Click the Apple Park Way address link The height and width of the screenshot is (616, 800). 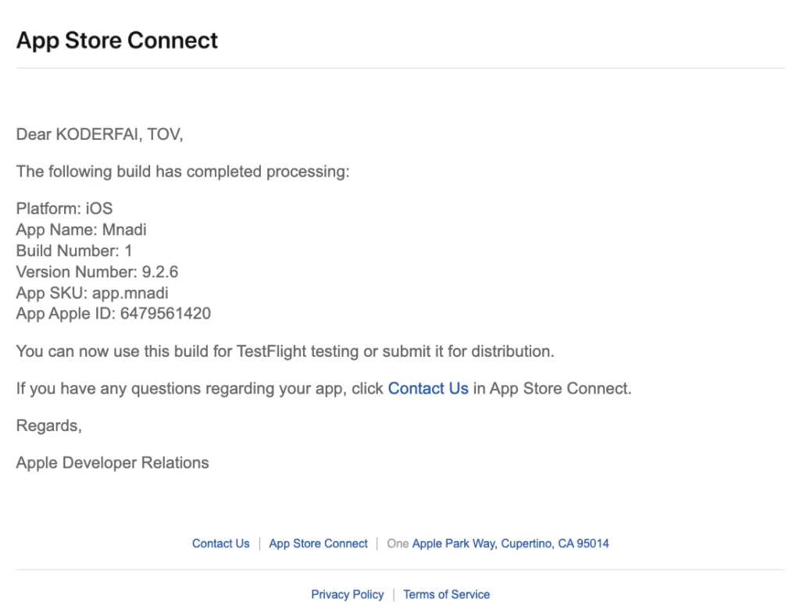pos(511,543)
